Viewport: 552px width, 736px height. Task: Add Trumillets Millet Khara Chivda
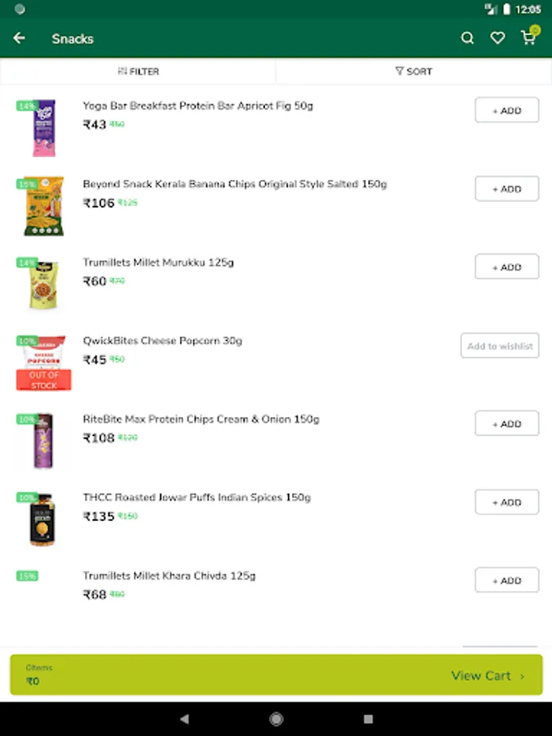click(506, 580)
